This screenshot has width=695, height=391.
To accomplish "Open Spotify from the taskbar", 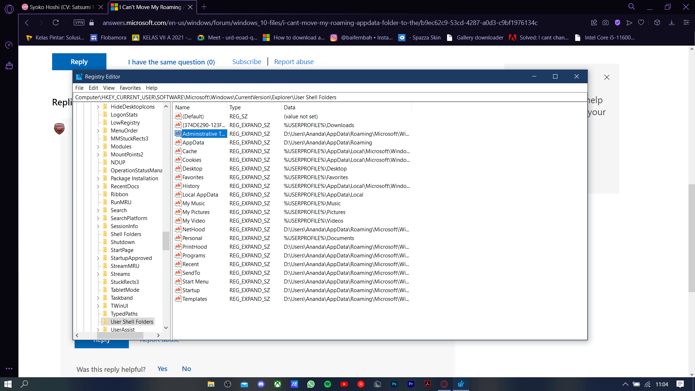I will point(328,384).
